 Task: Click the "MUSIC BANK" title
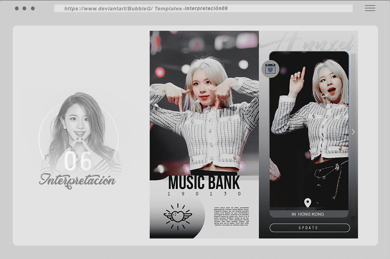coord(204,183)
